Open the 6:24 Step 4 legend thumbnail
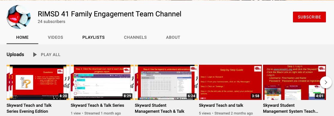 click(x=166, y=82)
